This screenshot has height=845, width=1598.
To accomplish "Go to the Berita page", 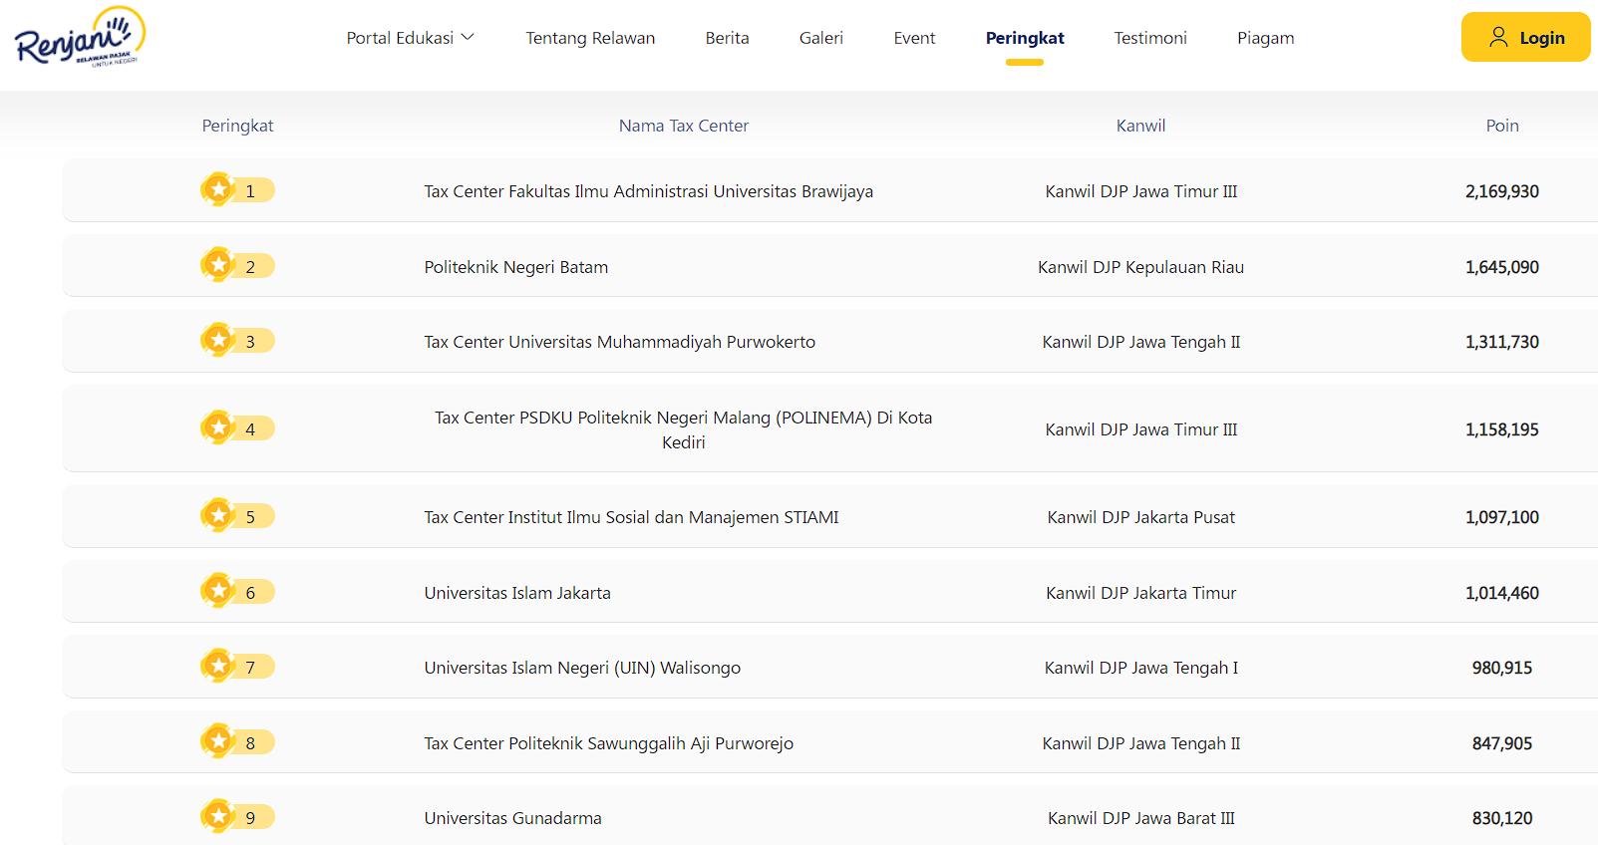I will (x=727, y=38).
